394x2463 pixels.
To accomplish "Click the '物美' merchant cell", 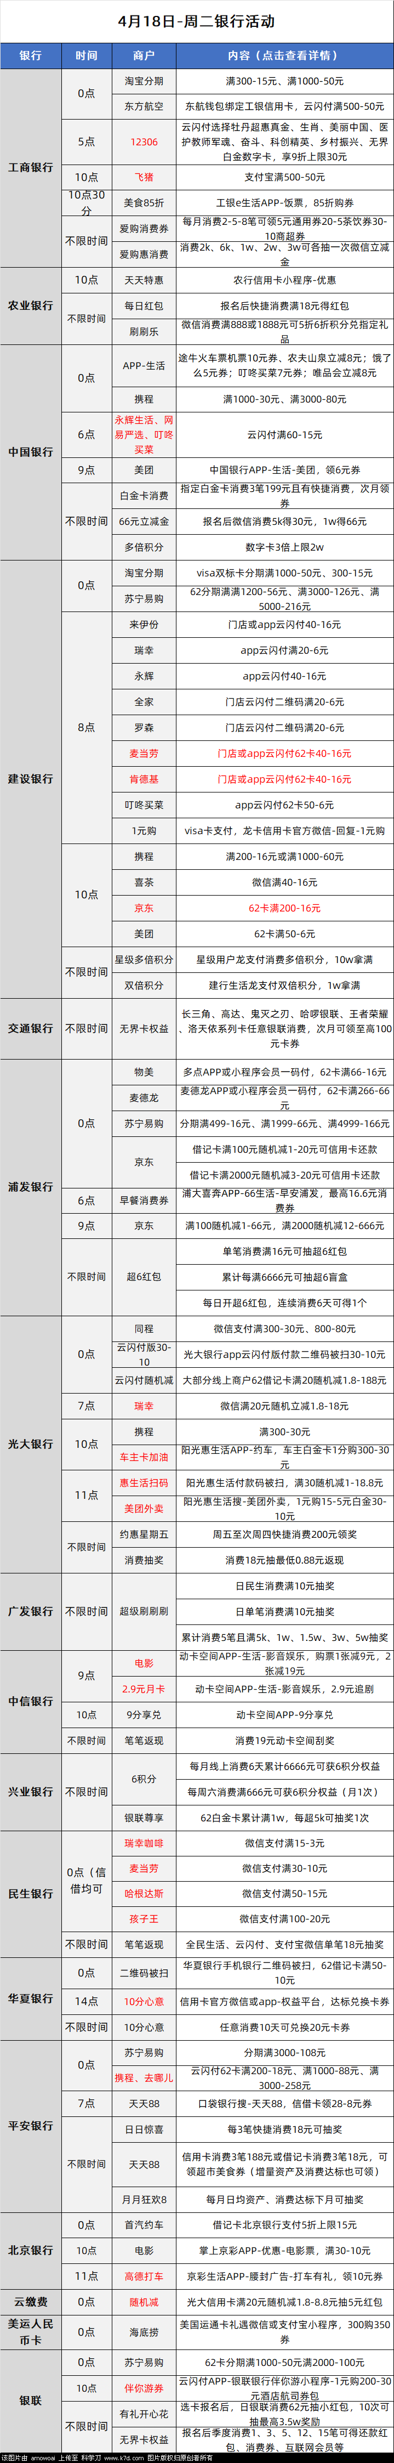I will [x=144, y=1072].
